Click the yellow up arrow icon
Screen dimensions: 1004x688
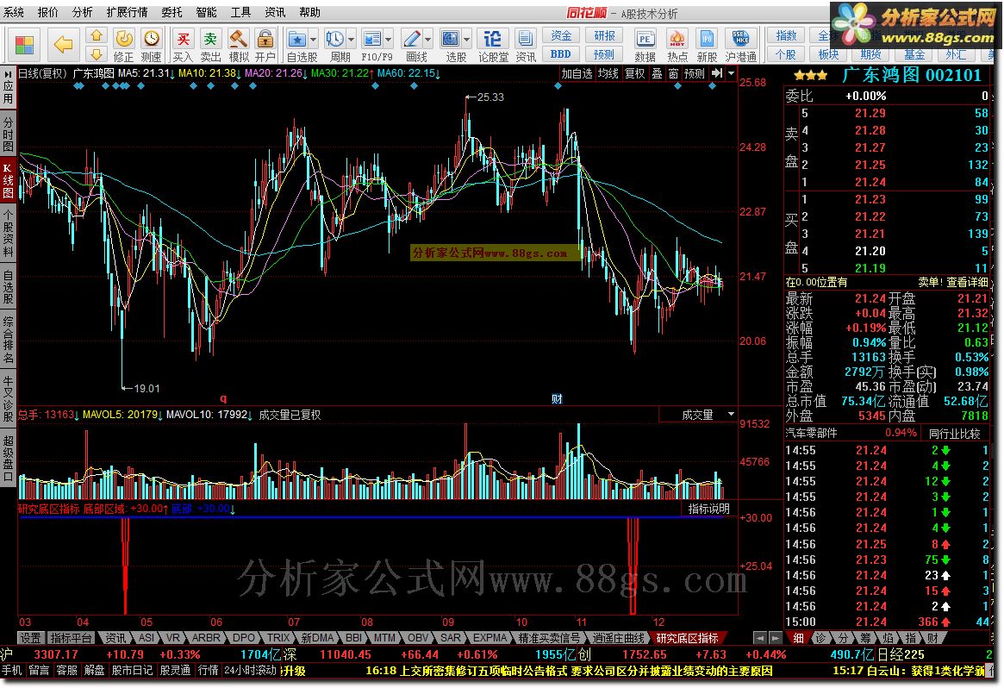[96, 36]
